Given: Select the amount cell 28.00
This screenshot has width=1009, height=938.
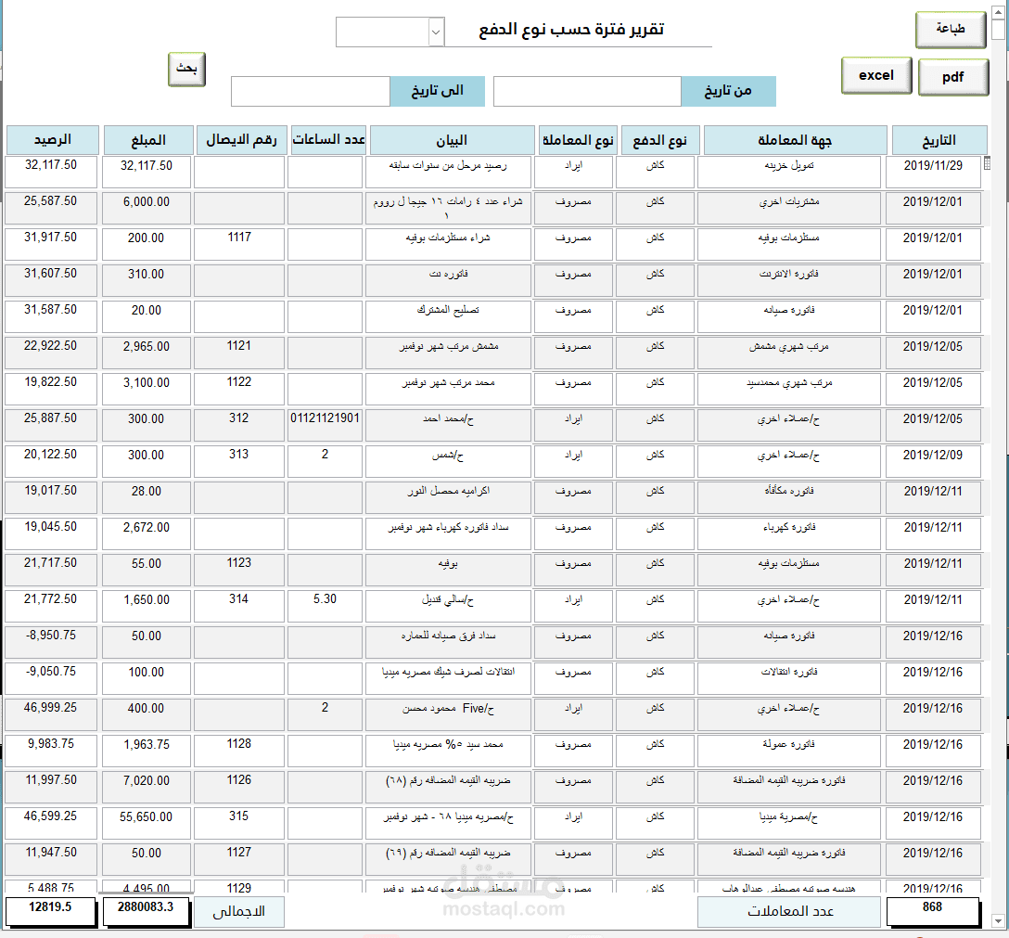Looking at the screenshot, I should point(147,497).
